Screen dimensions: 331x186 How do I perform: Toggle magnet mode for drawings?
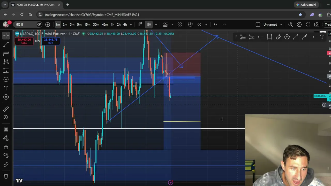coord(6,129)
